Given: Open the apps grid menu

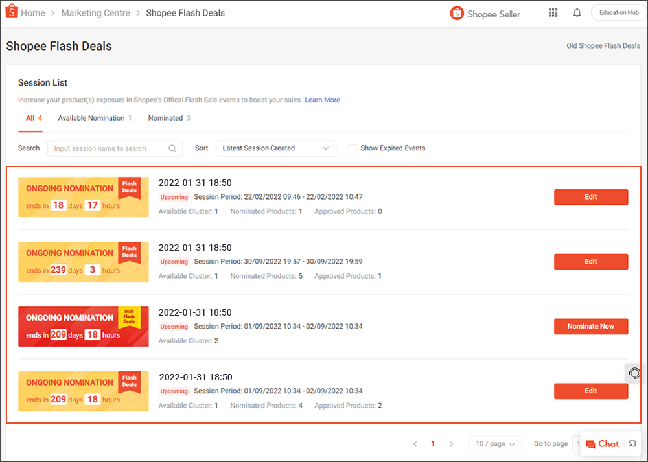Looking at the screenshot, I should pos(553,12).
